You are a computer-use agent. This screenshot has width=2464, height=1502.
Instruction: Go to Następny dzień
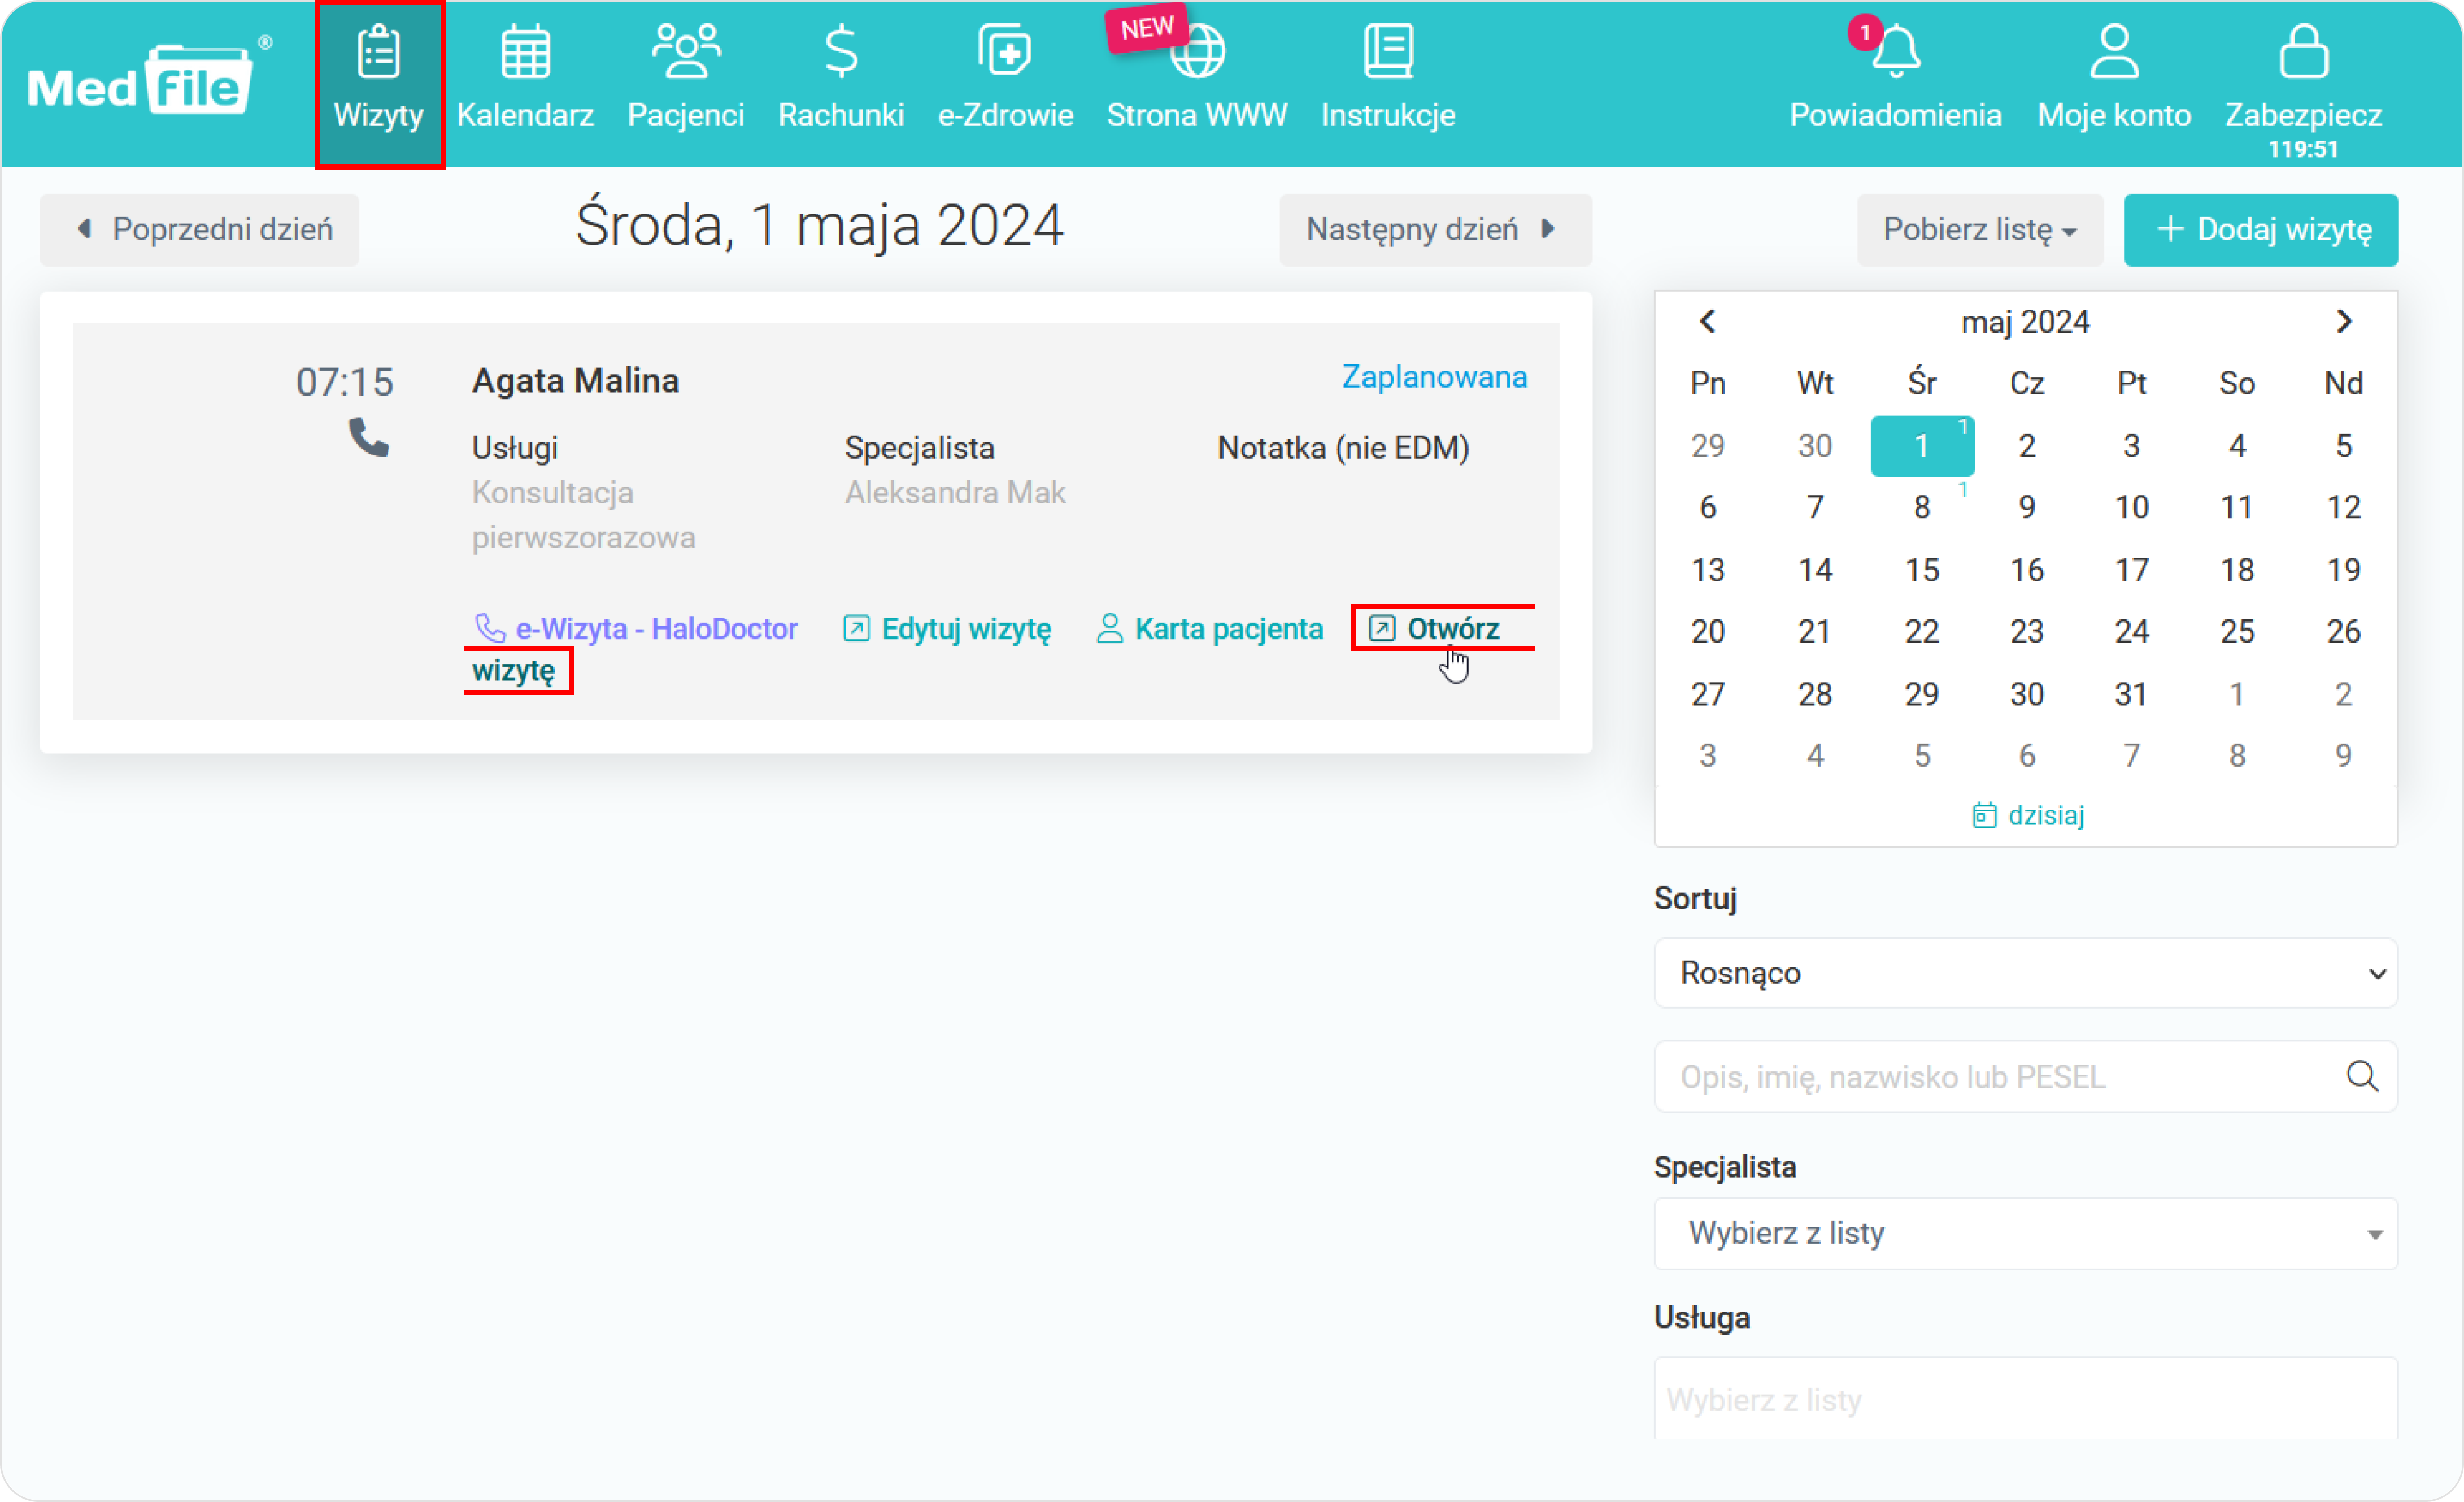point(1435,229)
